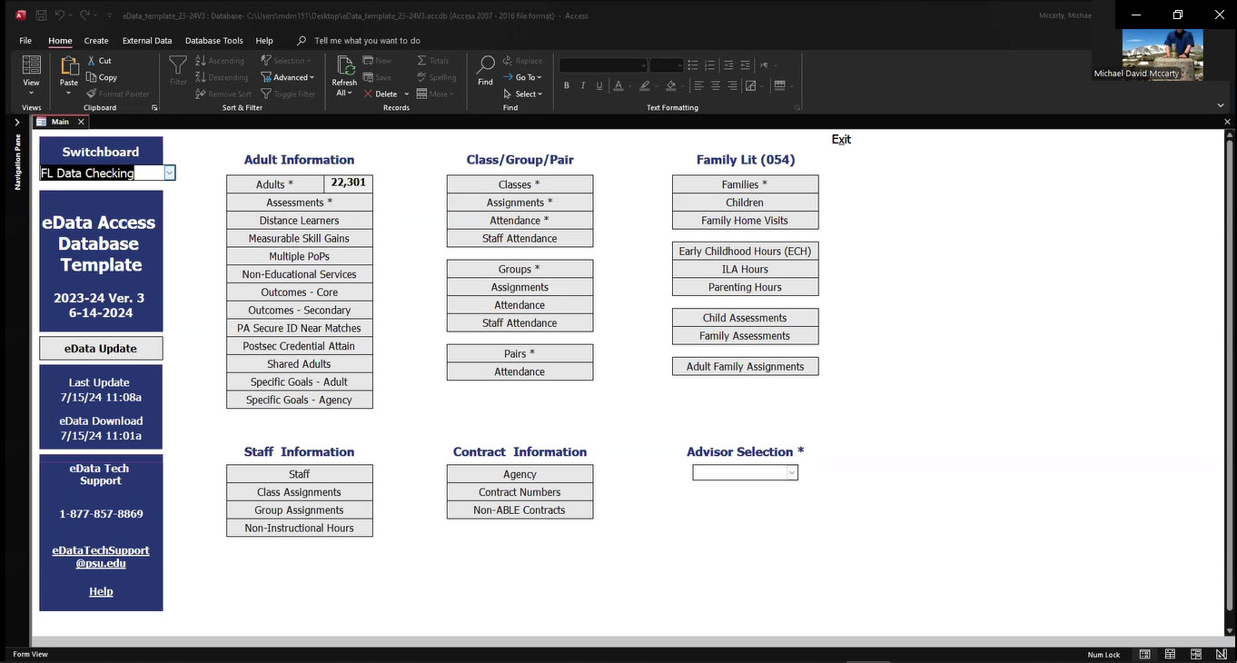Click the Cut command in Clipboard group

tap(99, 61)
